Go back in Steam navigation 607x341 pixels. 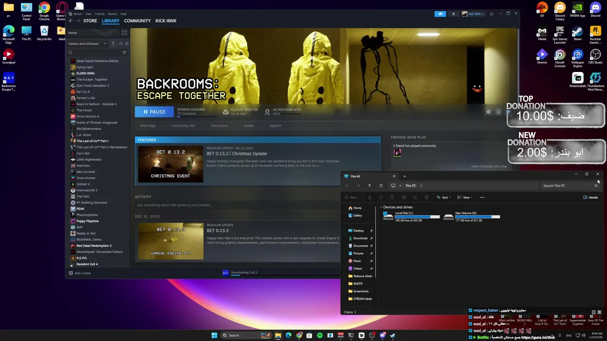(71, 21)
